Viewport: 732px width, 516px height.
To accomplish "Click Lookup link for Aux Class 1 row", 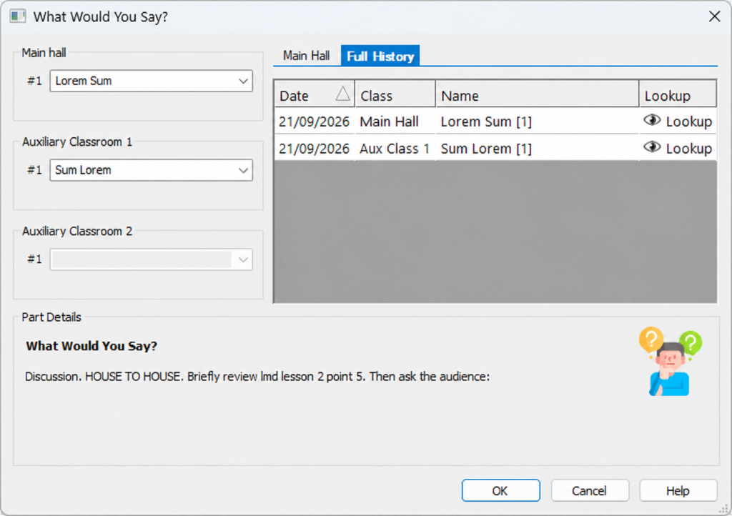I will [688, 149].
